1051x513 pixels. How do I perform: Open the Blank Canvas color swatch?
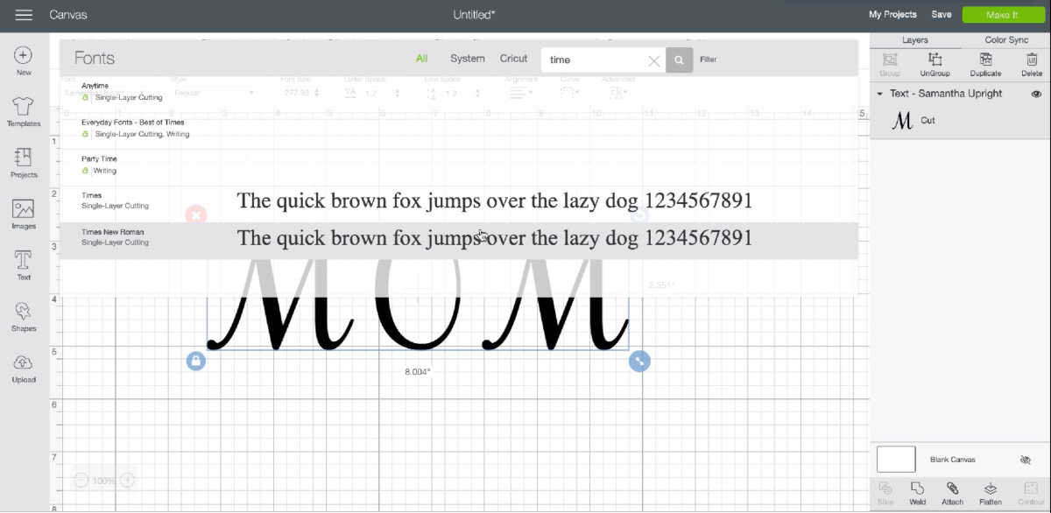(x=896, y=460)
